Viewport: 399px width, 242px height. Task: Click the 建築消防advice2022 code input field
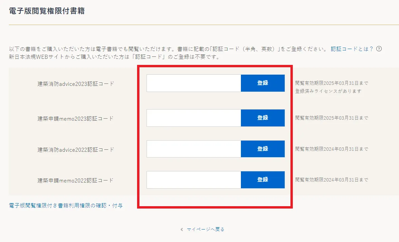(x=193, y=149)
